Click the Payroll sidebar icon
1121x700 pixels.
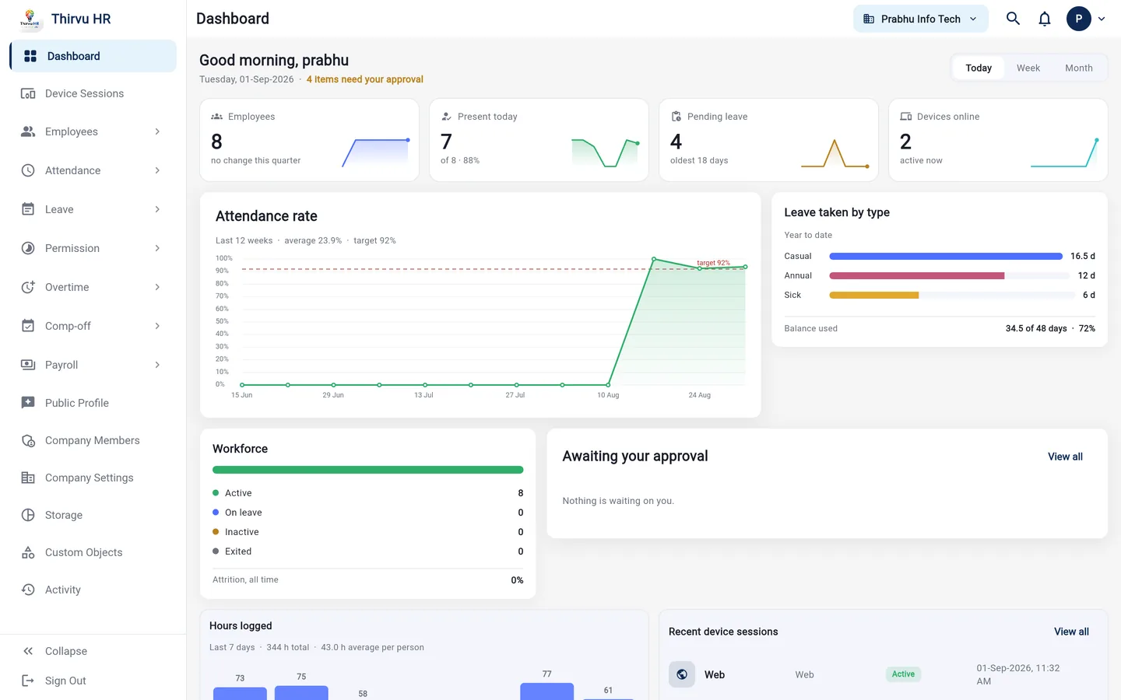click(28, 365)
